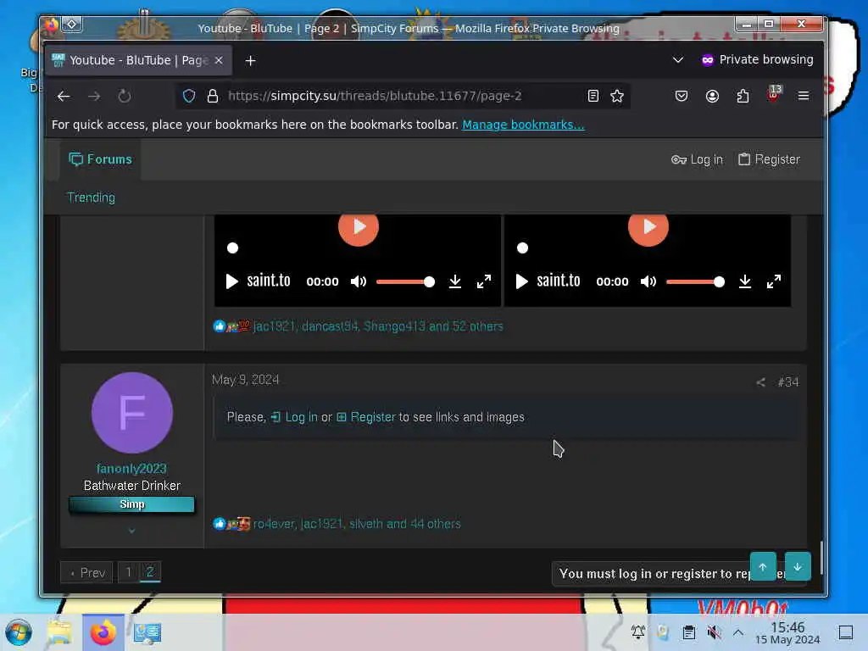Open tracking protection shield icon

189,97
